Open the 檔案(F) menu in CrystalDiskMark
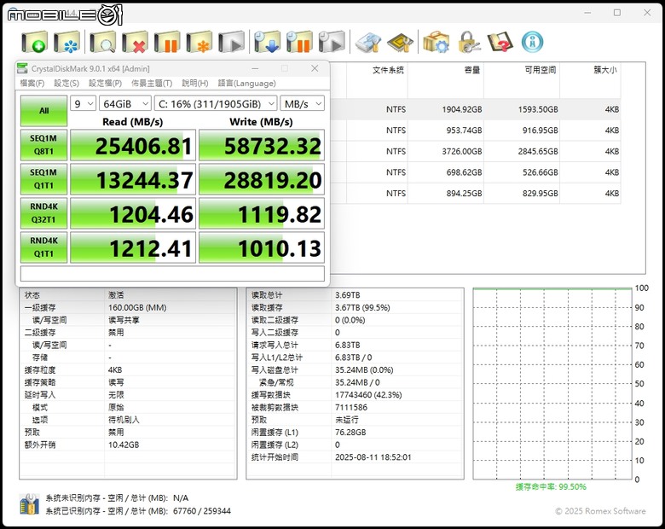665x529 pixels. 32,84
